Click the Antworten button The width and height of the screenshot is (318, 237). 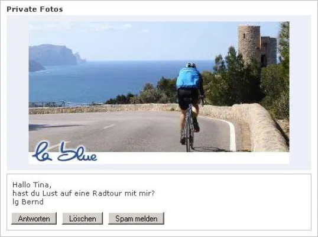(34, 219)
